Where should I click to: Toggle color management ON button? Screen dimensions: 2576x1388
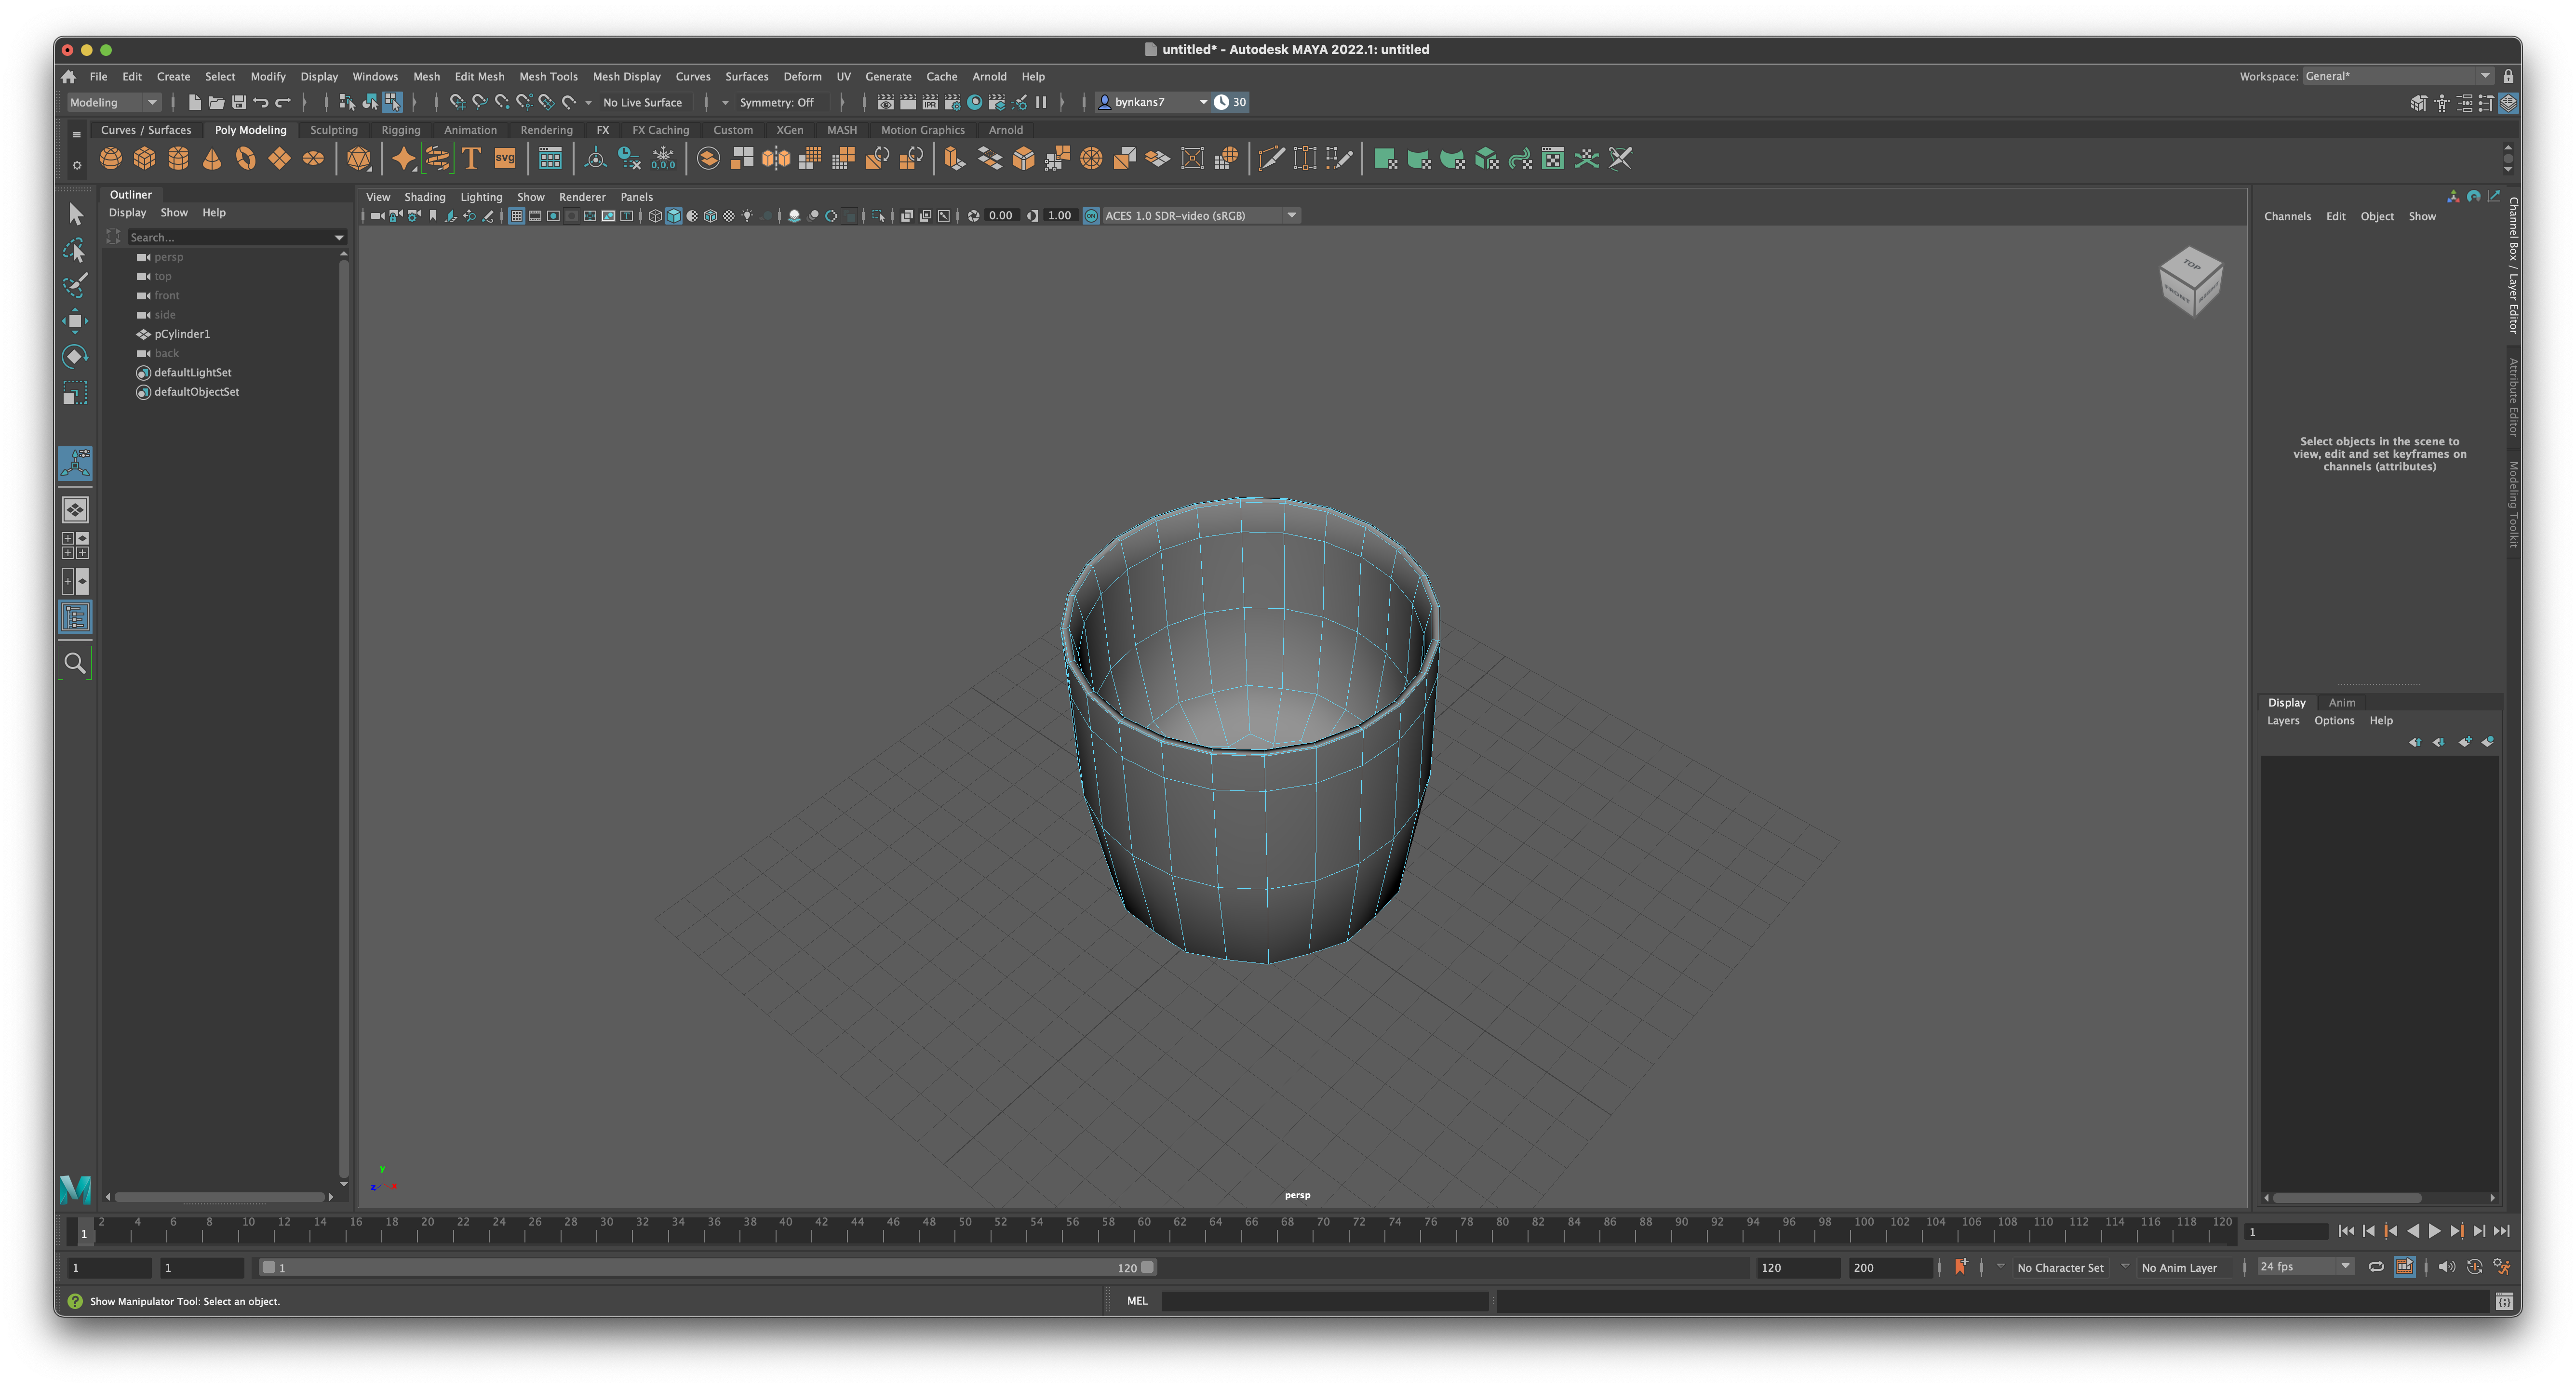click(1091, 216)
